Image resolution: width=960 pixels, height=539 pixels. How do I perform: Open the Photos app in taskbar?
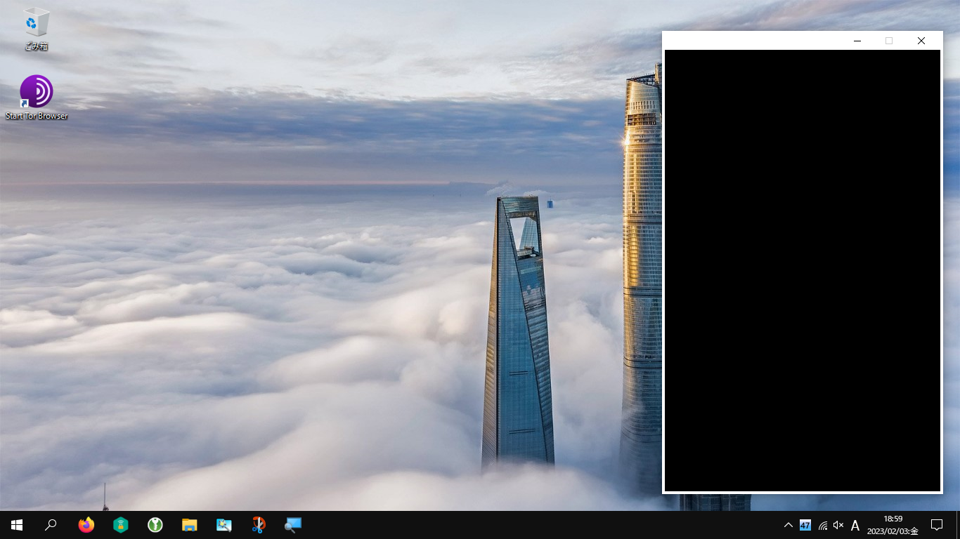(224, 525)
